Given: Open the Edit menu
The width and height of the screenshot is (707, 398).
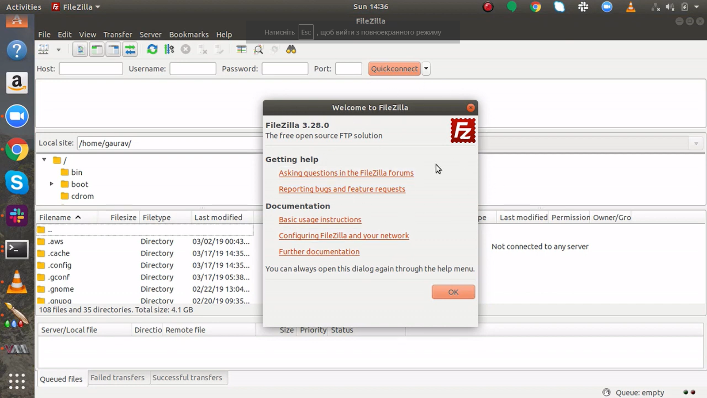Looking at the screenshot, I should 65,34.
